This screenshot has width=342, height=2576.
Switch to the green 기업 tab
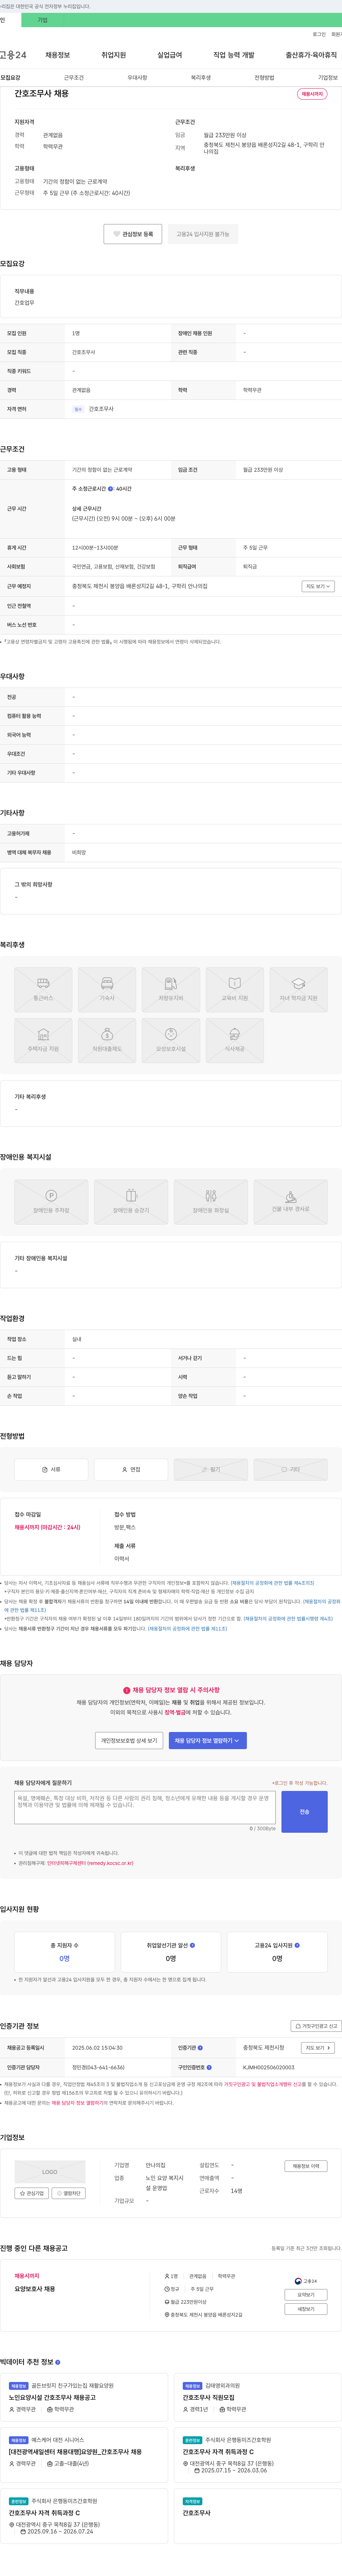(43, 20)
